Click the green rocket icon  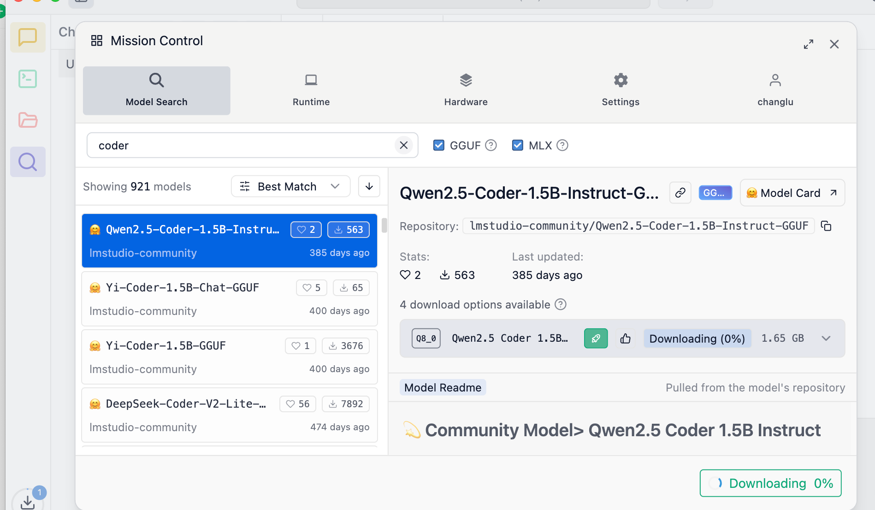pyautogui.click(x=596, y=338)
